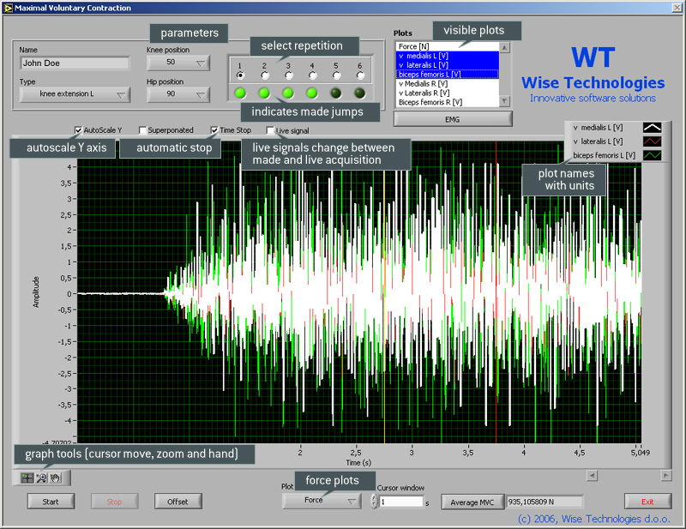Select v medialis L [V] in Plots list

pyautogui.click(x=447, y=56)
